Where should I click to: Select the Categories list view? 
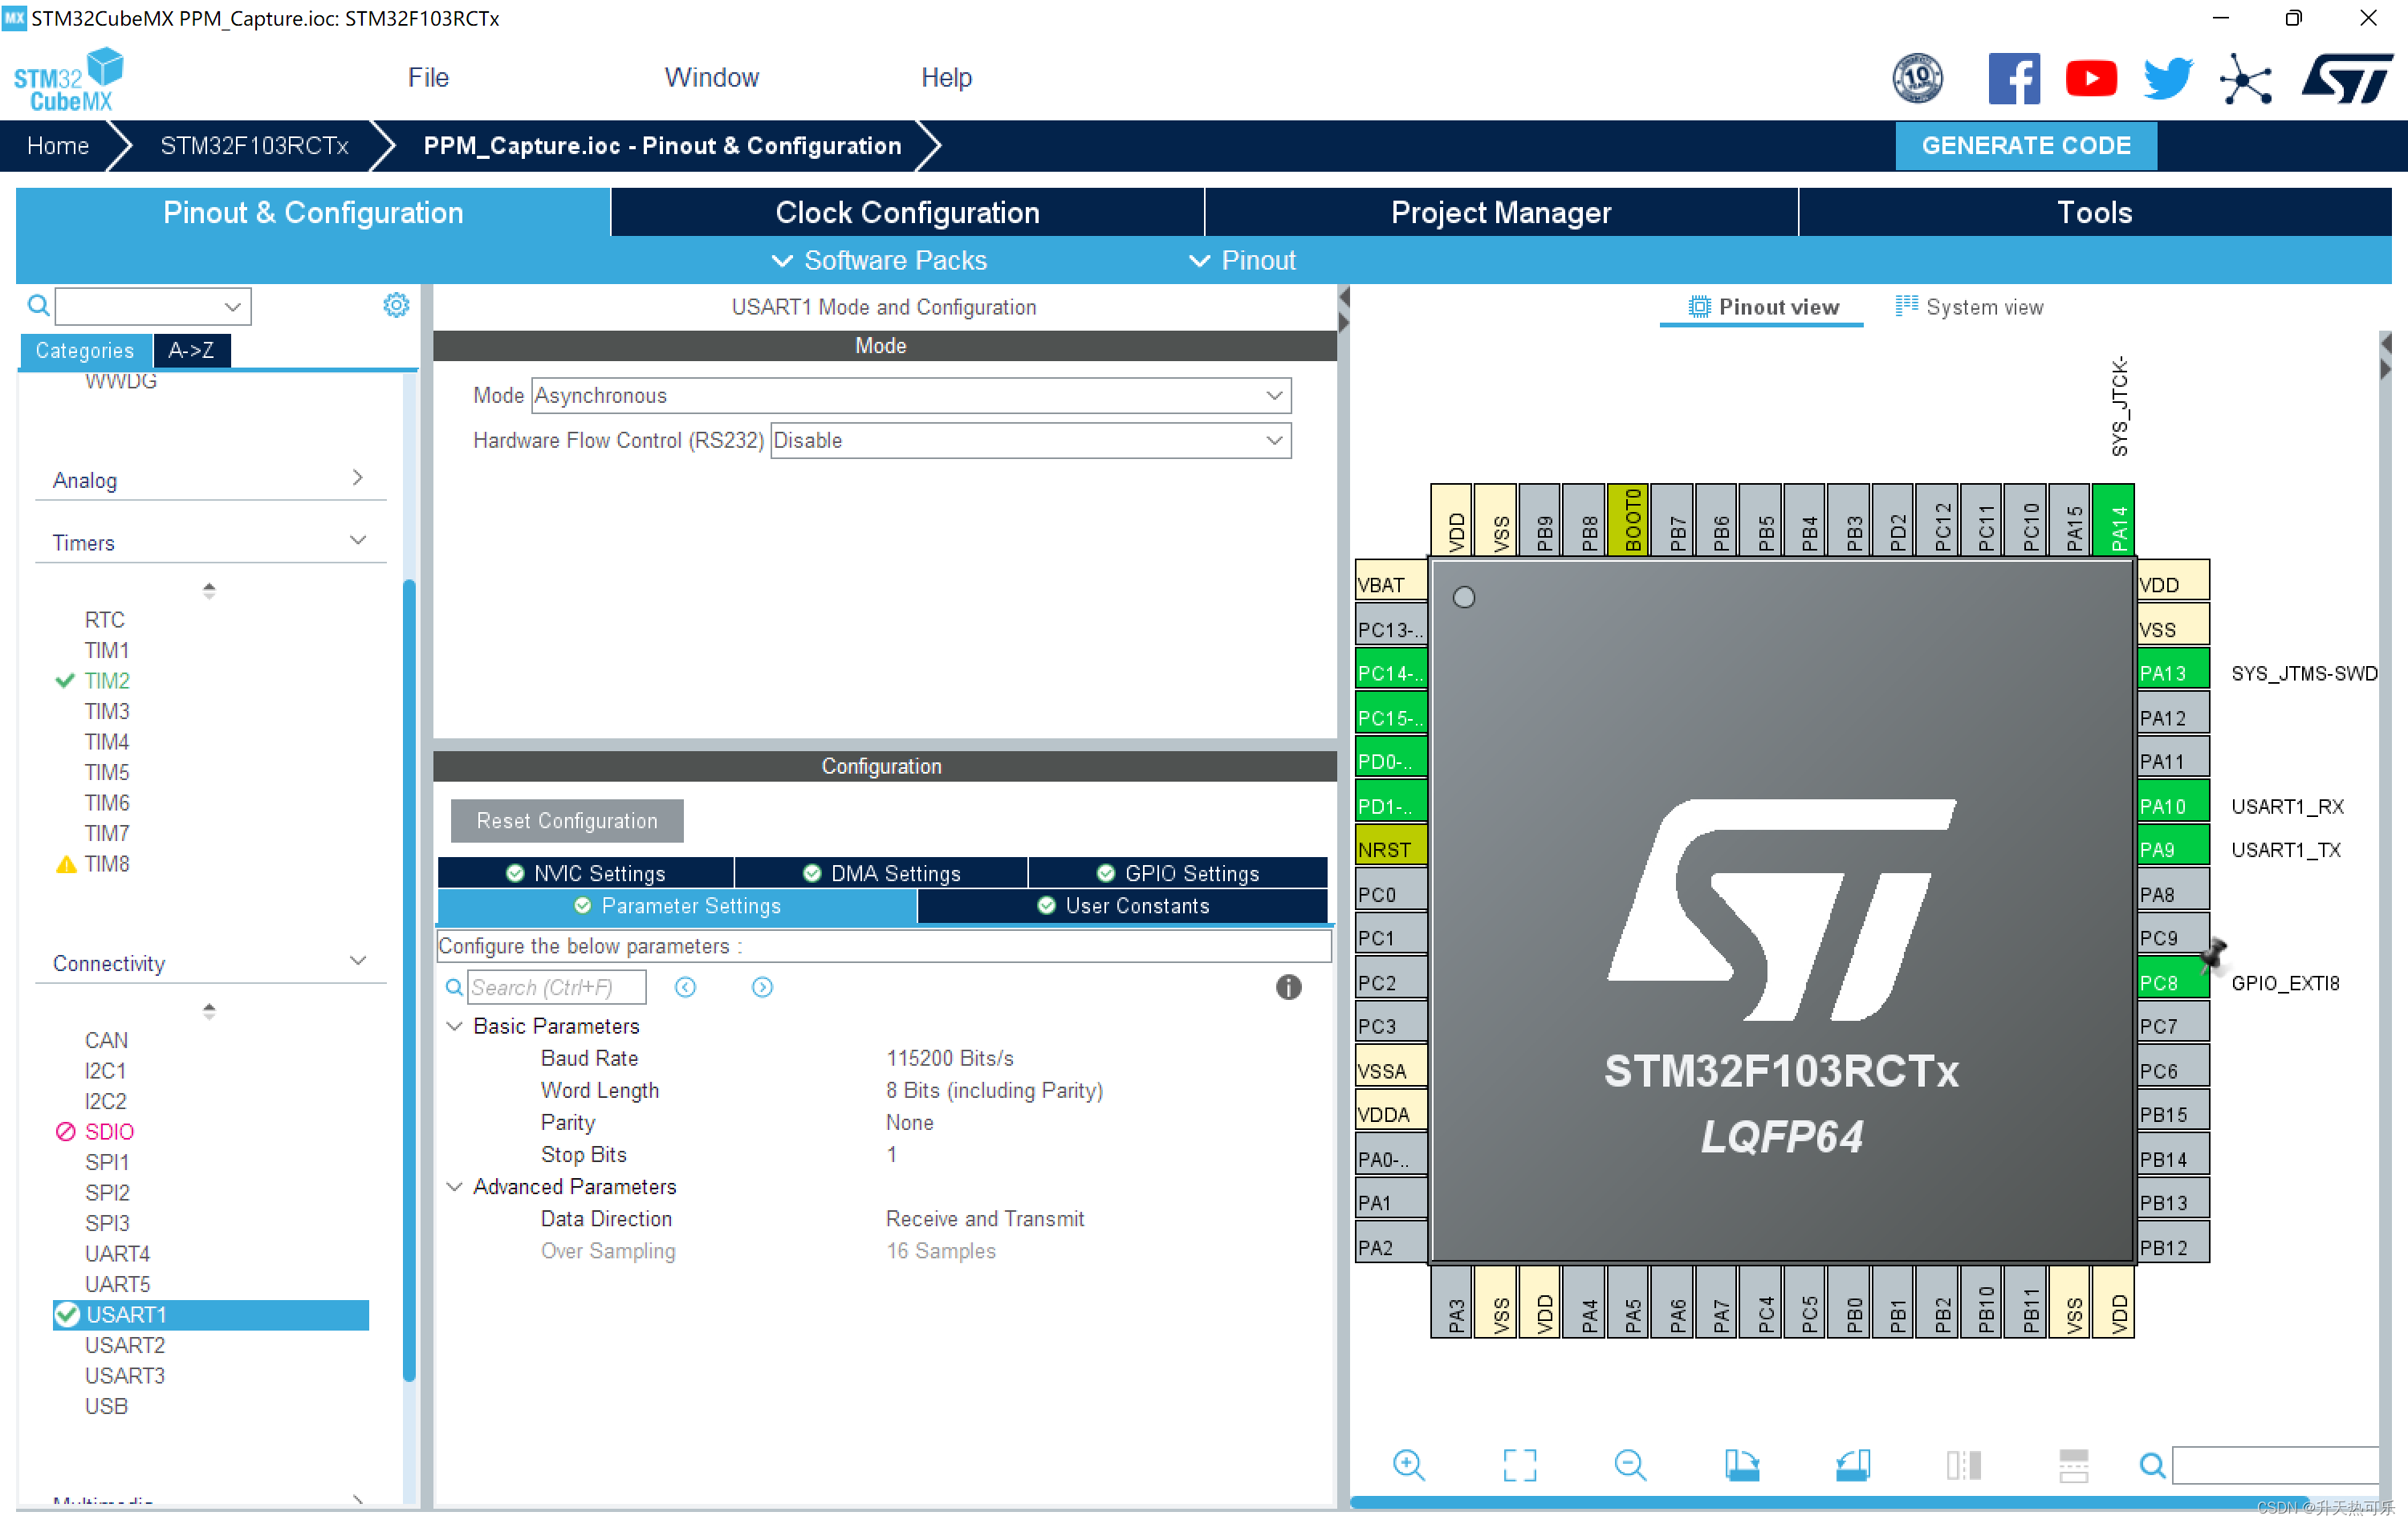pos(84,350)
